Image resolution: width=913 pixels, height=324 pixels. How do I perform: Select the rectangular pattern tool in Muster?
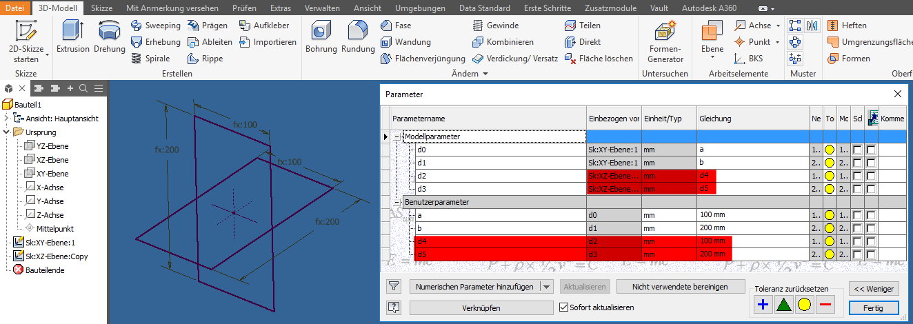[x=795, y=26]
